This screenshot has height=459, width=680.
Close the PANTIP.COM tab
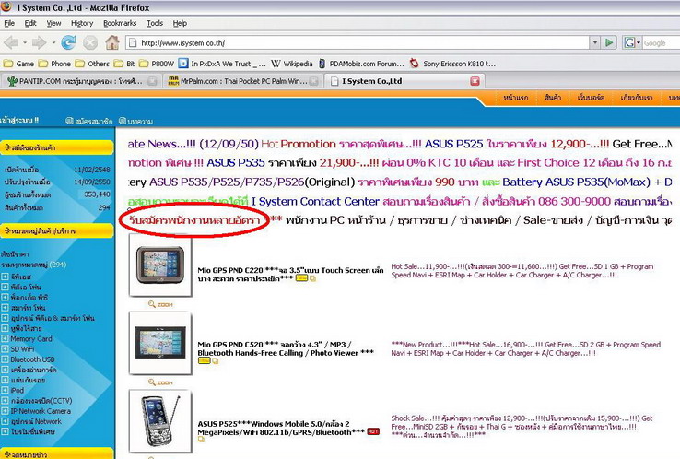coord(152,81)
